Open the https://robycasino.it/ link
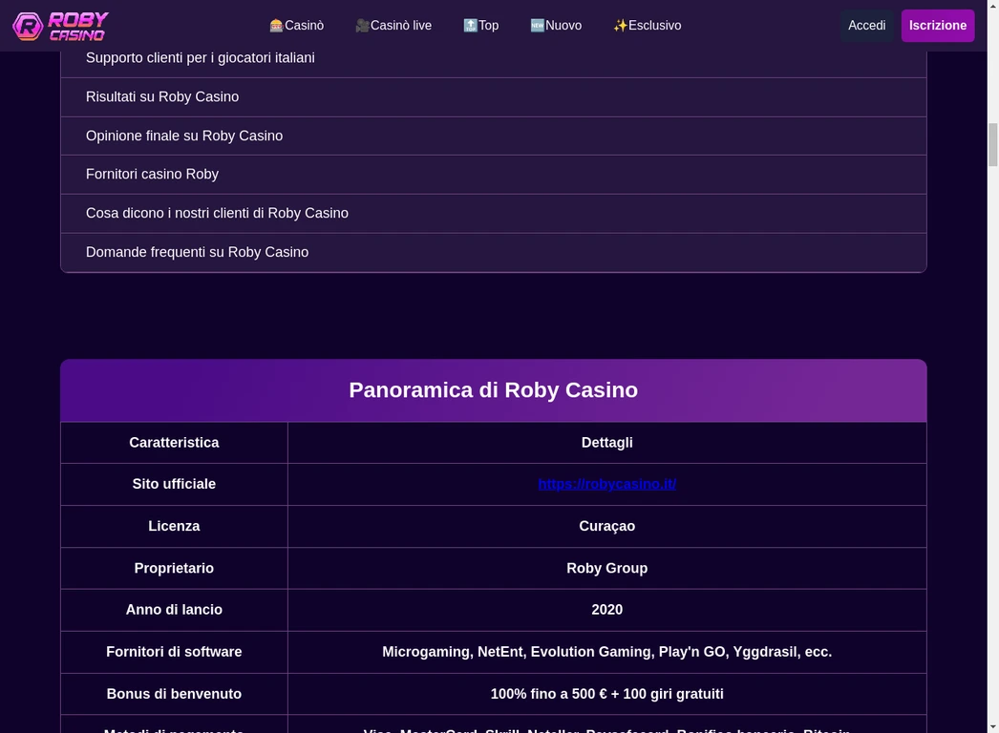 tap(607, 484)
